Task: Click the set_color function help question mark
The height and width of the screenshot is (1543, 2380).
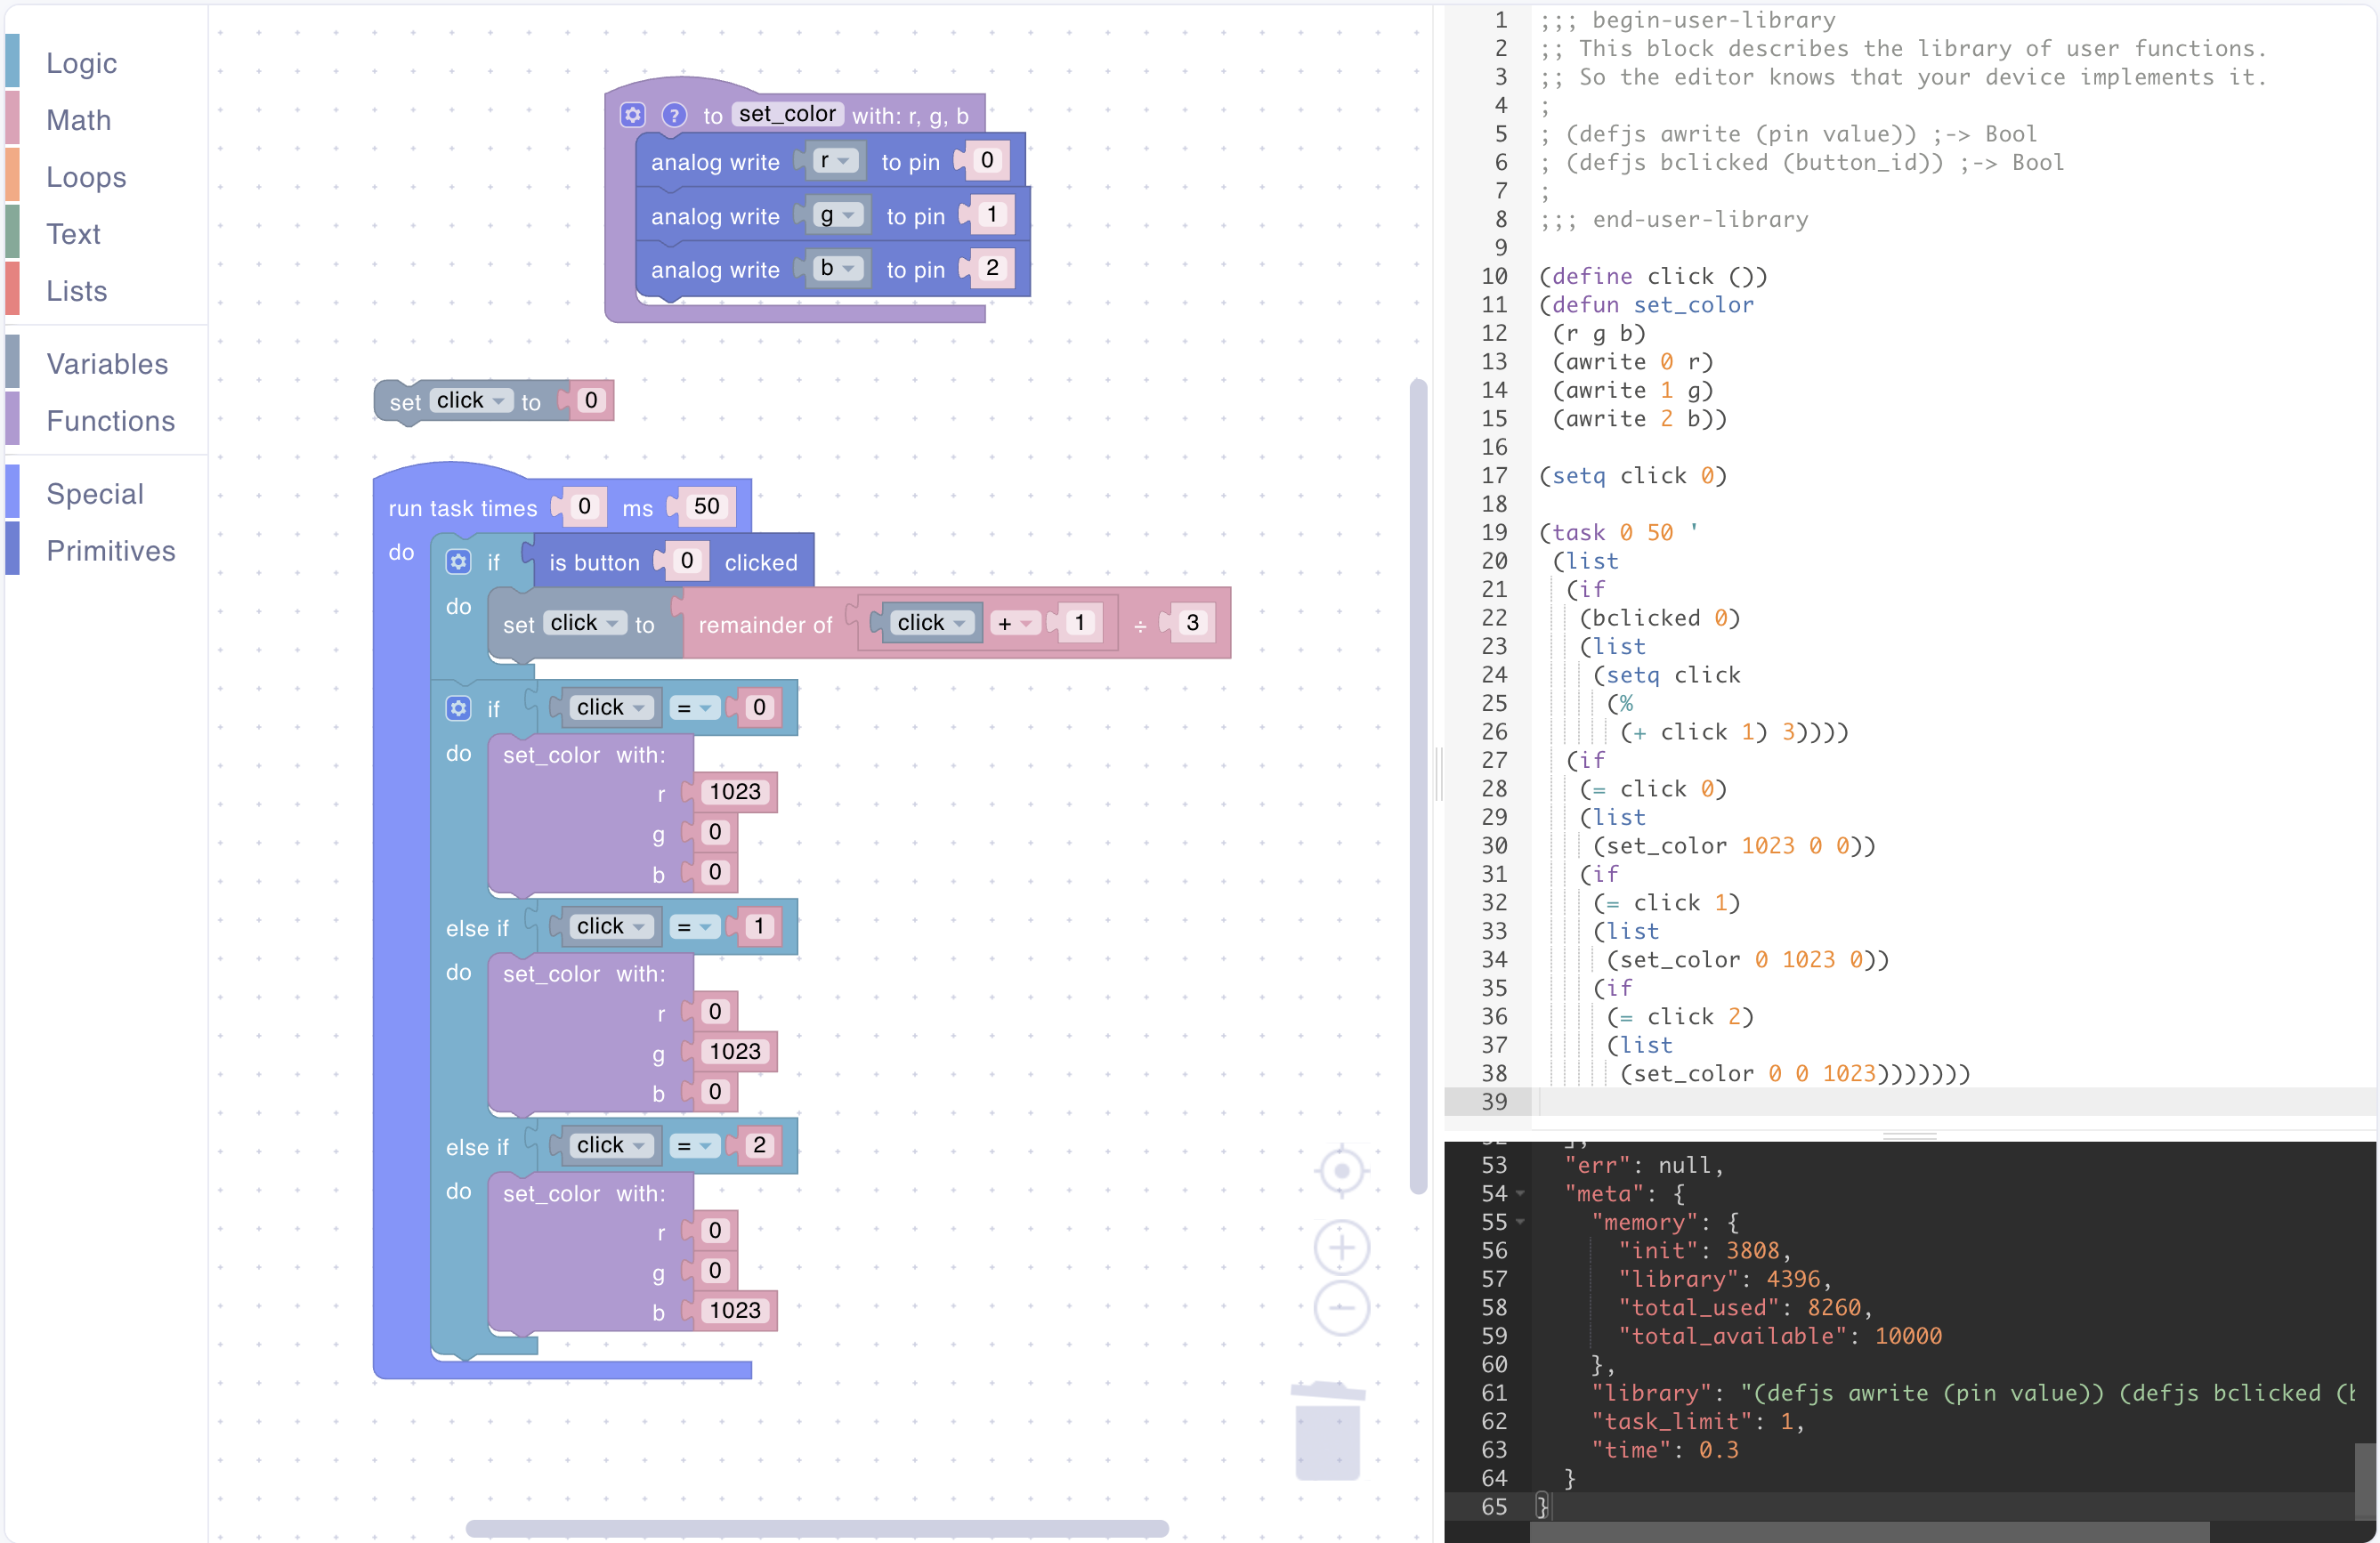Action: tap(674, 115)
